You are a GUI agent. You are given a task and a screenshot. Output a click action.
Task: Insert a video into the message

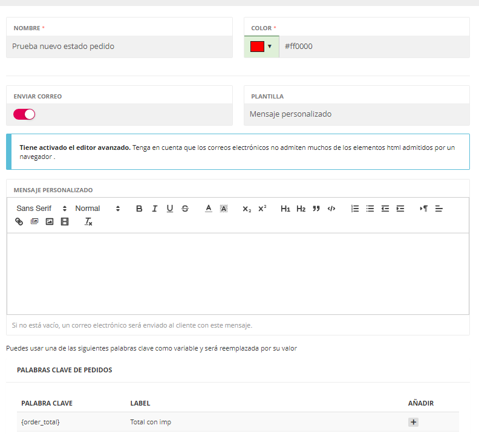65,222
